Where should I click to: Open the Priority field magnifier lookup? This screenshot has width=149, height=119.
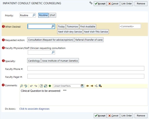coord(34,15)
